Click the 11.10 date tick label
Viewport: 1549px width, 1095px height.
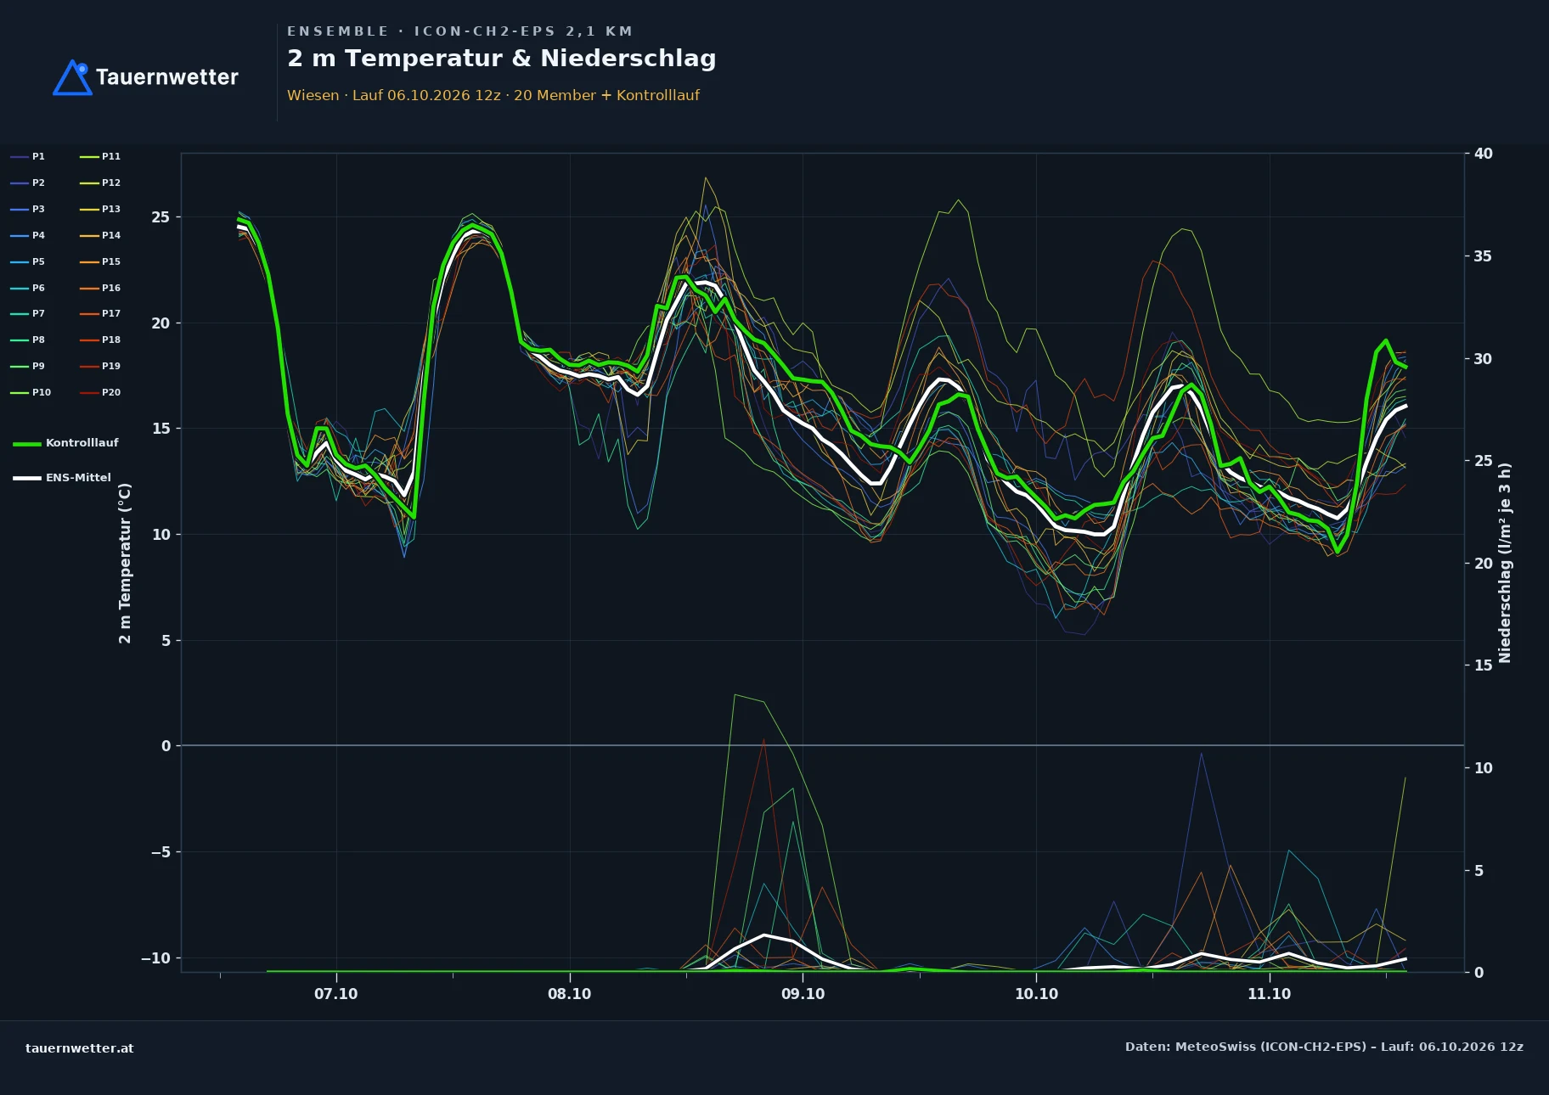click(1270, 994)
